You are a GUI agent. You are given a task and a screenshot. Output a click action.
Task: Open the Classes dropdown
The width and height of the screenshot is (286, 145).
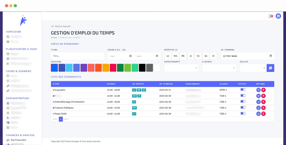(219, 68)
